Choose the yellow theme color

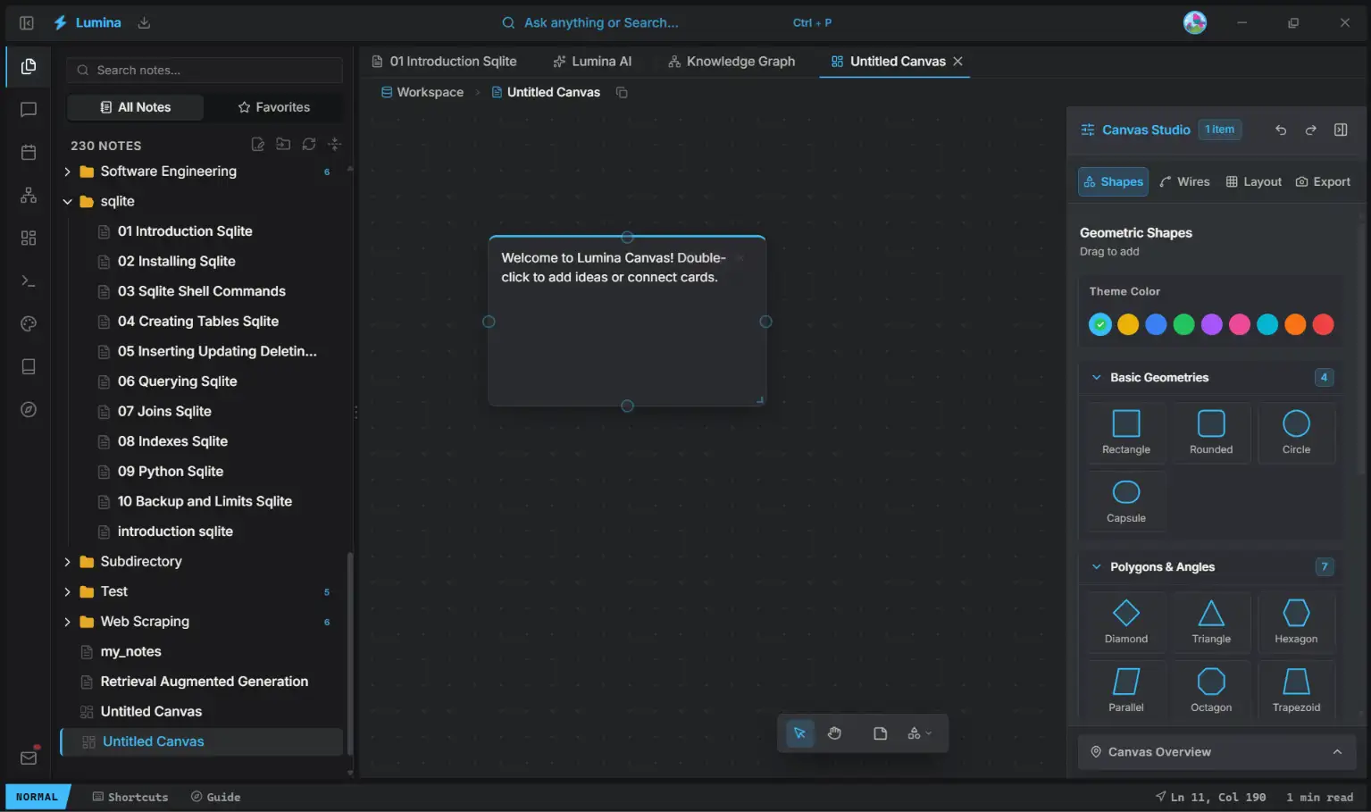click(x=1128, y=324)
